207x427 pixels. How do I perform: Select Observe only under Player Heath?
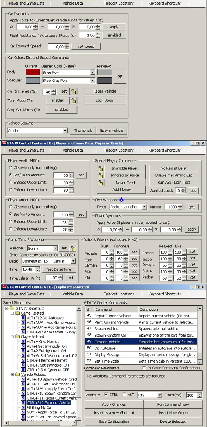[x=11, y=167]
